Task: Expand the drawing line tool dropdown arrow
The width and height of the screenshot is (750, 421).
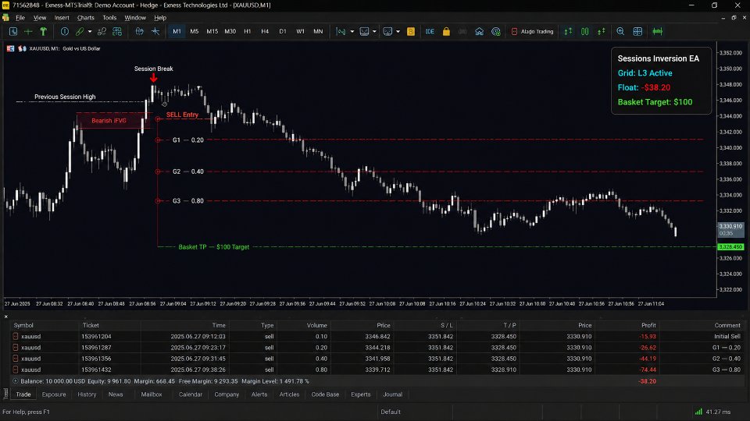Action: 89,31
